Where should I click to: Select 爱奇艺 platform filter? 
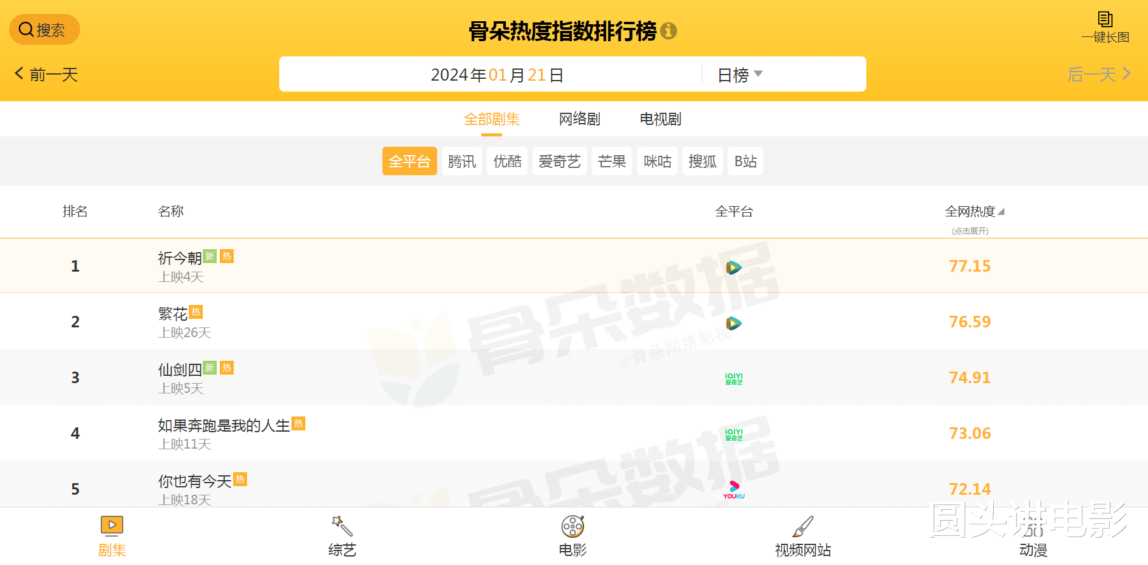click(559, 161)
